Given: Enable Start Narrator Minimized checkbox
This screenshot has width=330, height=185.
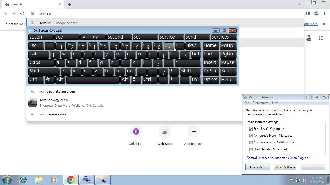Looking at the screenshot, I should coord(251,149).
